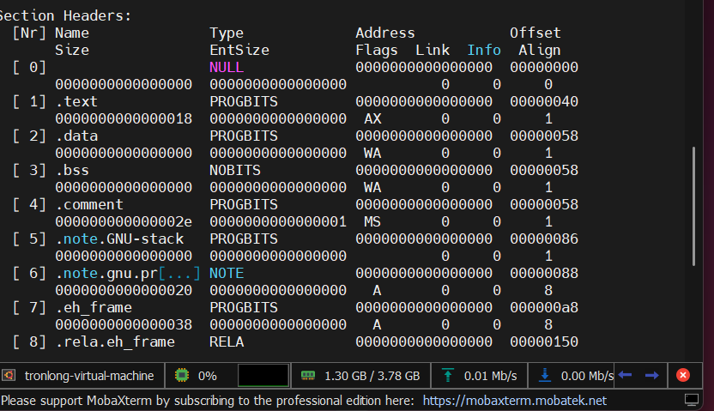Click offset value 000000a8
The image size is (714, 411).
click(544, 308)
